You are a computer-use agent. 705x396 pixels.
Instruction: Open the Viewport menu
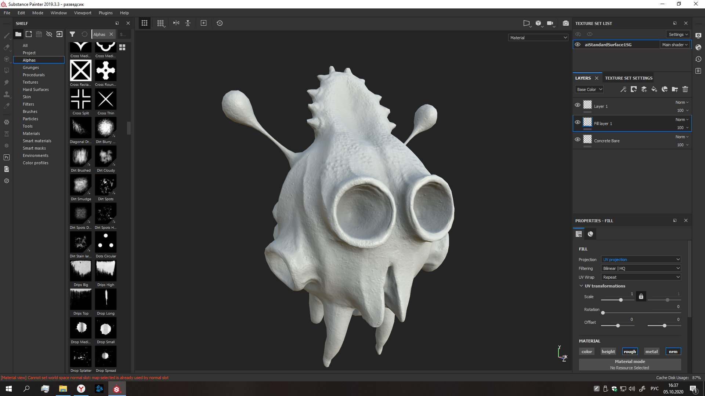[x=83, y=13]
